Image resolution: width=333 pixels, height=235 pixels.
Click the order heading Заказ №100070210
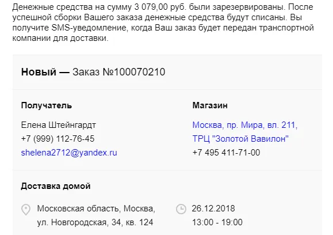(118, 72)
